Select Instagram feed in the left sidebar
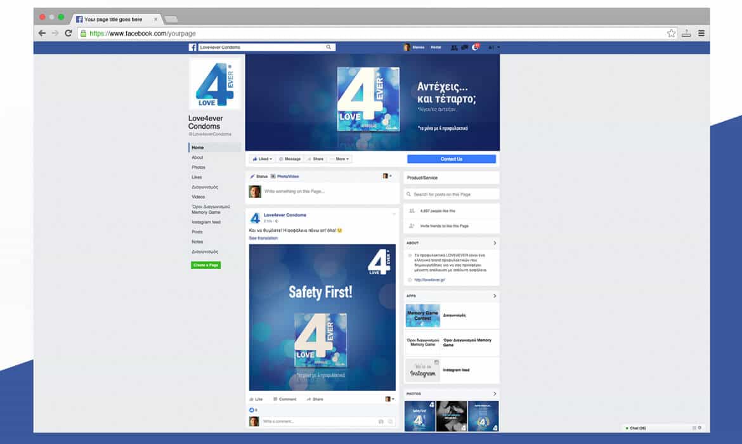This screenshot has height=444, width=742. pyautogui.click(x=206, y=222)
